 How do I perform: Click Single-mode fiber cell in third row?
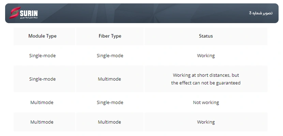tap(110, 102)
